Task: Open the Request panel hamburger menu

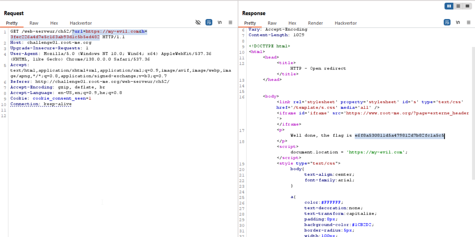Action: coord(230,22)
